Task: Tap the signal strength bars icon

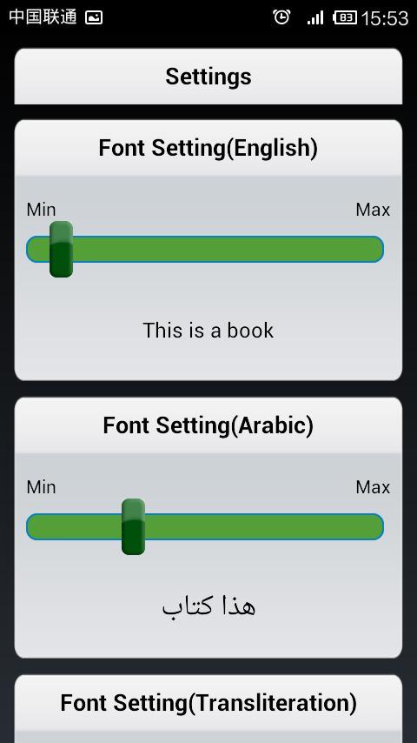Action: (x=315, y=18)
